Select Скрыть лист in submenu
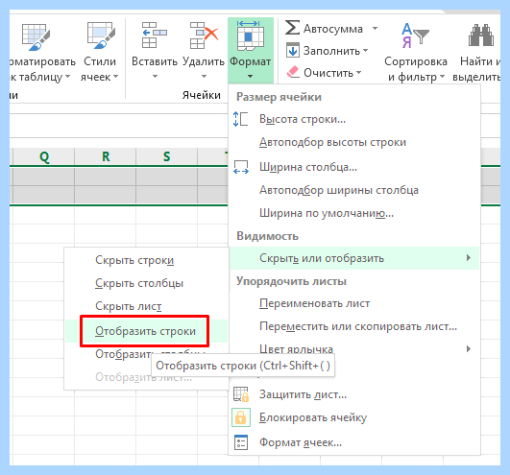The width and height of the screenshot is (510, 475). [x=146, y=306]
